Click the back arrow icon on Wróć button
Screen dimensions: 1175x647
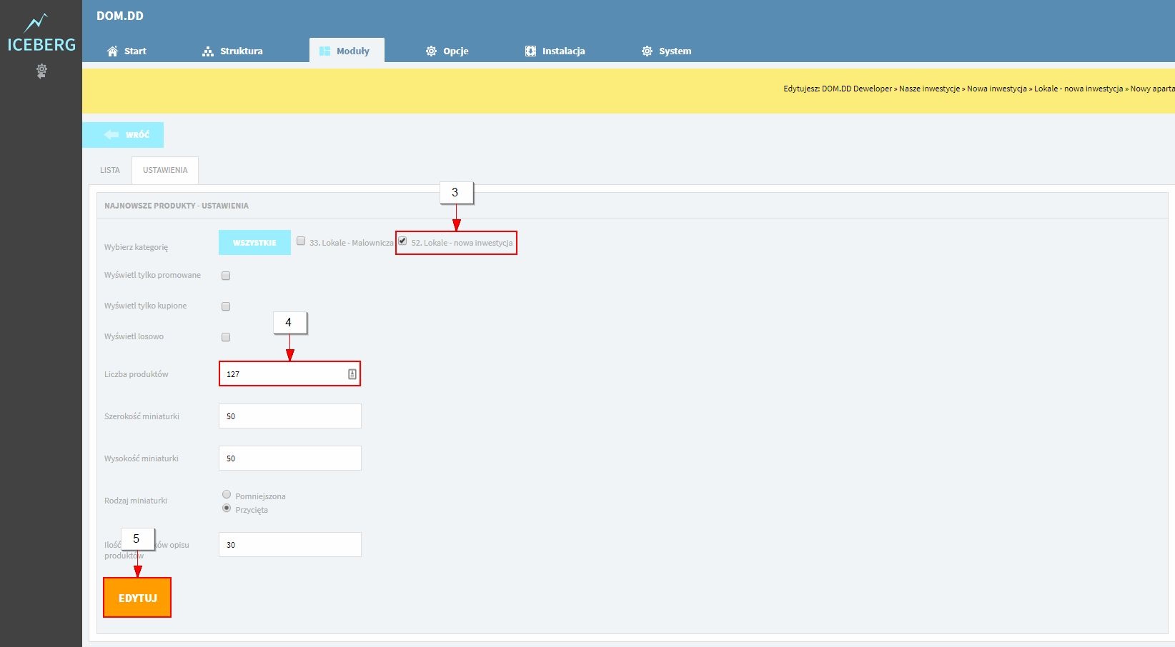111,134
